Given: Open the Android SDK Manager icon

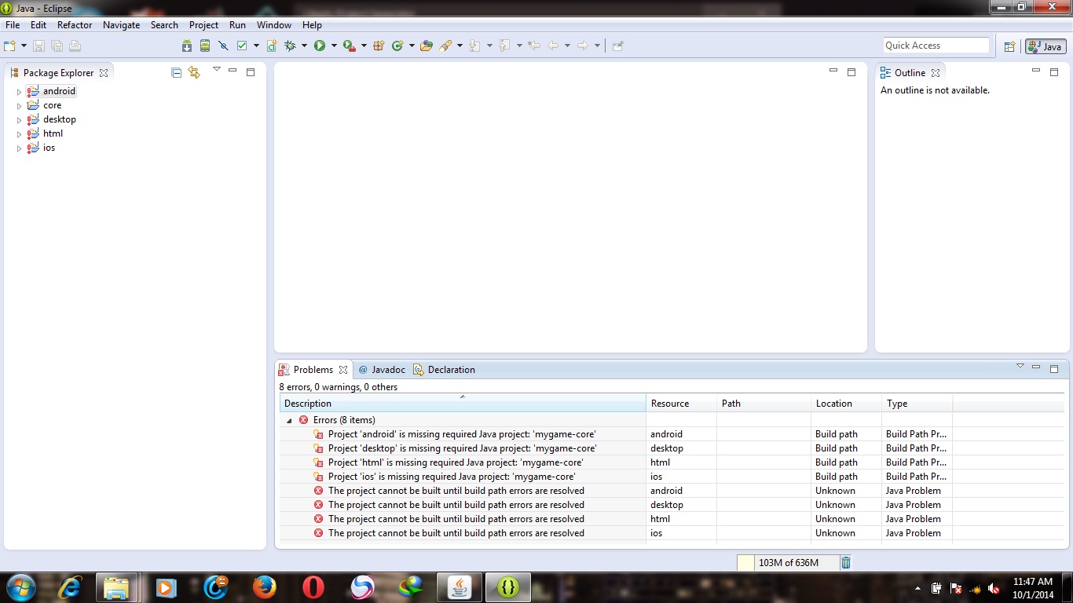Looking at the screenshot, I should click(187, 46).
